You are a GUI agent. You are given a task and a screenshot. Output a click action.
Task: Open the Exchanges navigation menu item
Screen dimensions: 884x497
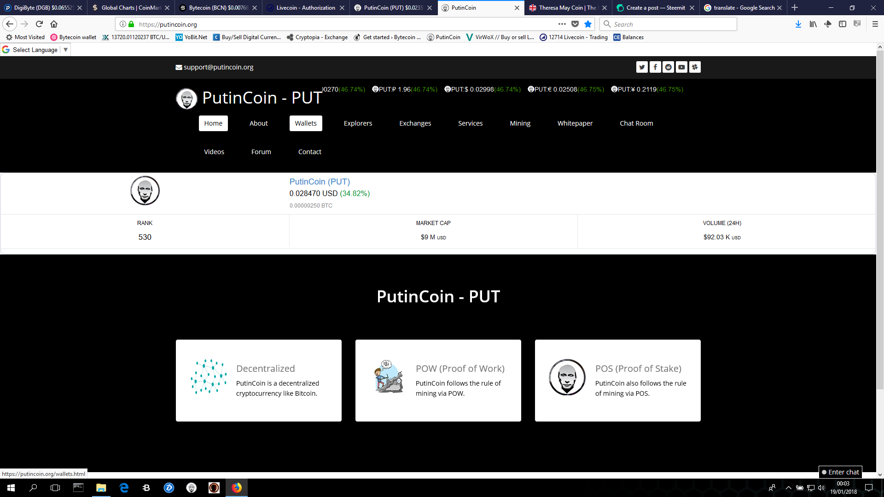pyautogui.click(x=415, y=123)
